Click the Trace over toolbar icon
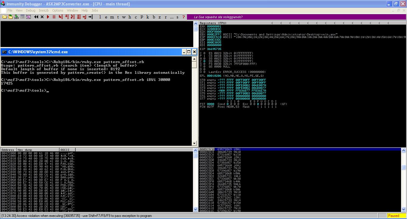Viewport: 407px width, 219px height. point(79,17)
